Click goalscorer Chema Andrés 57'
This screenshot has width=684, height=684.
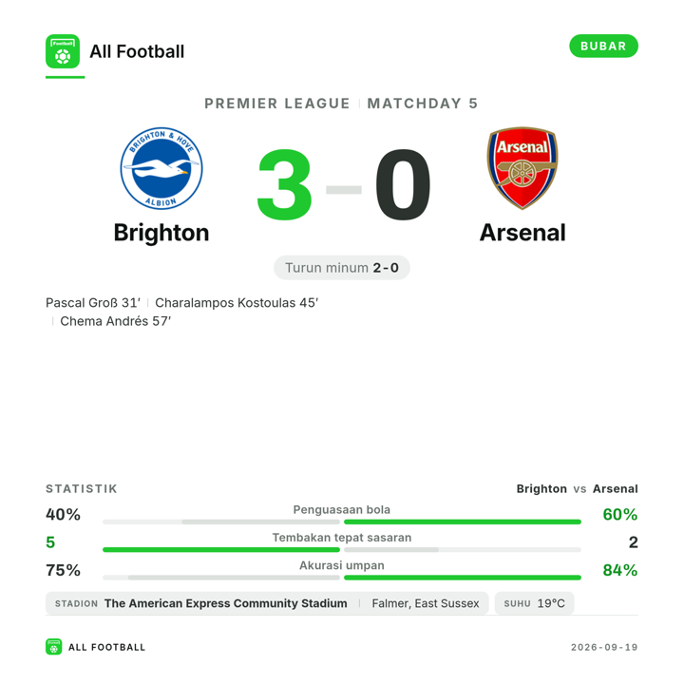click(x=116, y=321)
